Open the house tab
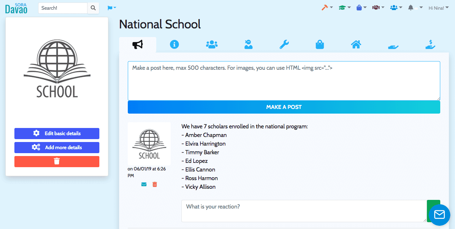This screenshot has height=229, width=455. (x=356, y=45)
